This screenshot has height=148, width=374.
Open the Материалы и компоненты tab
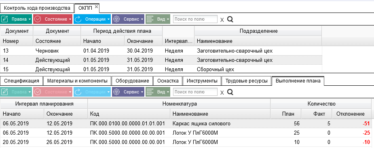(x=77, y=81)
